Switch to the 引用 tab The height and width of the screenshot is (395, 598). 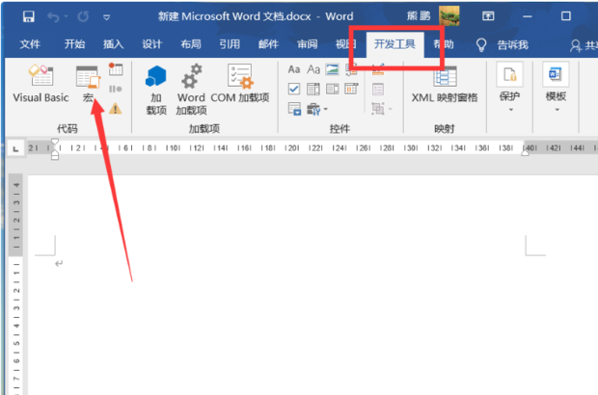click(x=230, y=44)
